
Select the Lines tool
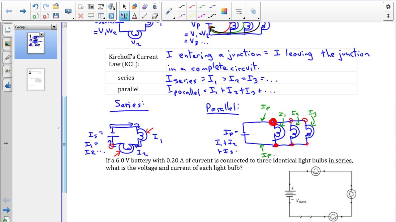click(x=145, y=16)
